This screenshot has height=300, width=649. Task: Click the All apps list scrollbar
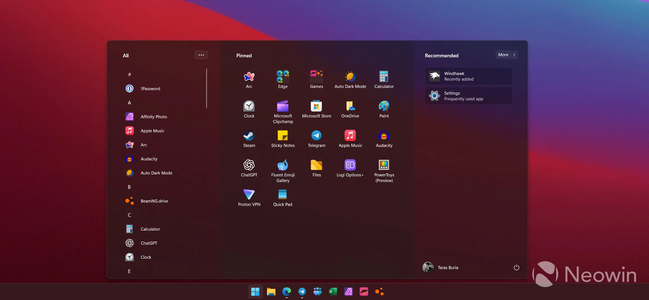tap(207, 88)
